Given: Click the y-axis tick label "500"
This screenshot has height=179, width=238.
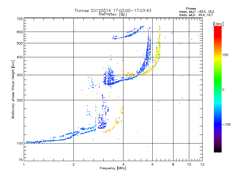Looking at the screenshot, I should [20, 43].
